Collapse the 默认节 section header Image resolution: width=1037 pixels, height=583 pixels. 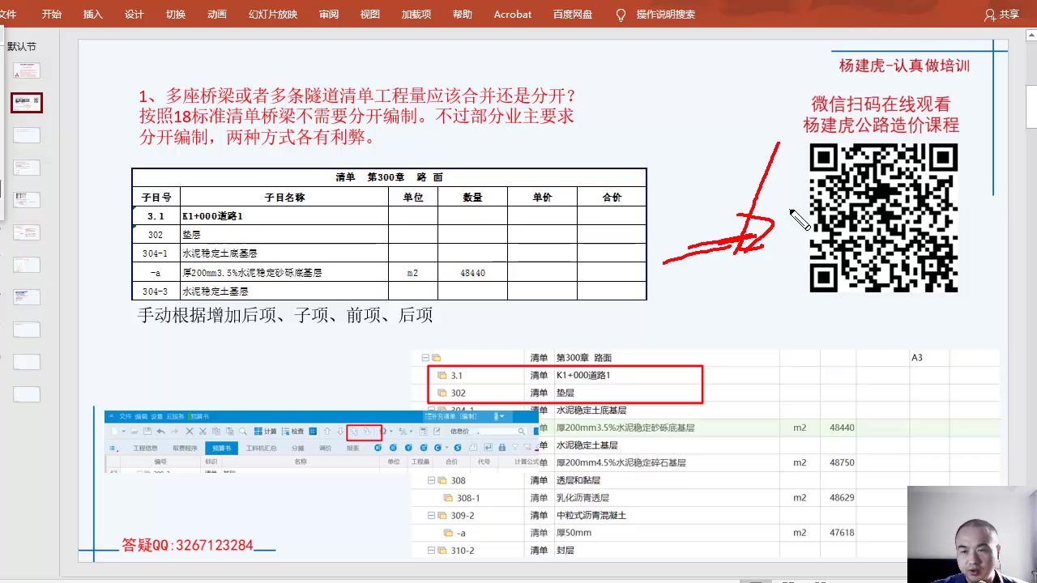pos(21,46)
